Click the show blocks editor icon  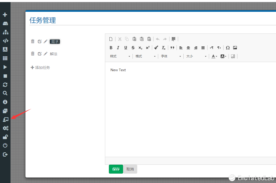coord(233,56)
